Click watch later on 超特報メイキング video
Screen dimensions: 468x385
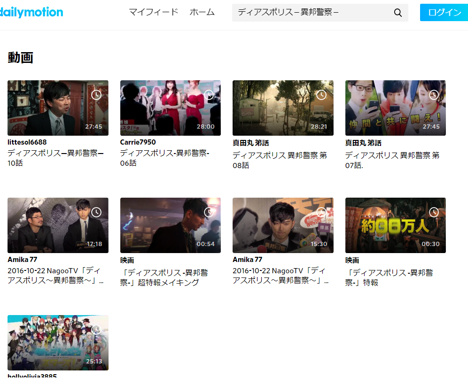(209, 212)
